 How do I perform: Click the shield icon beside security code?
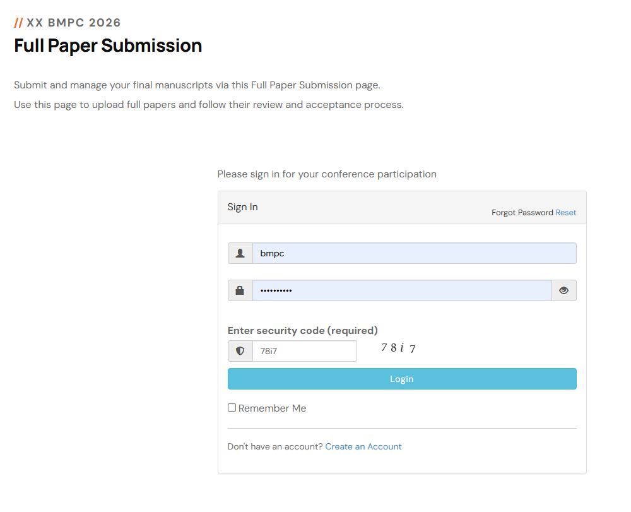point(240,351)
